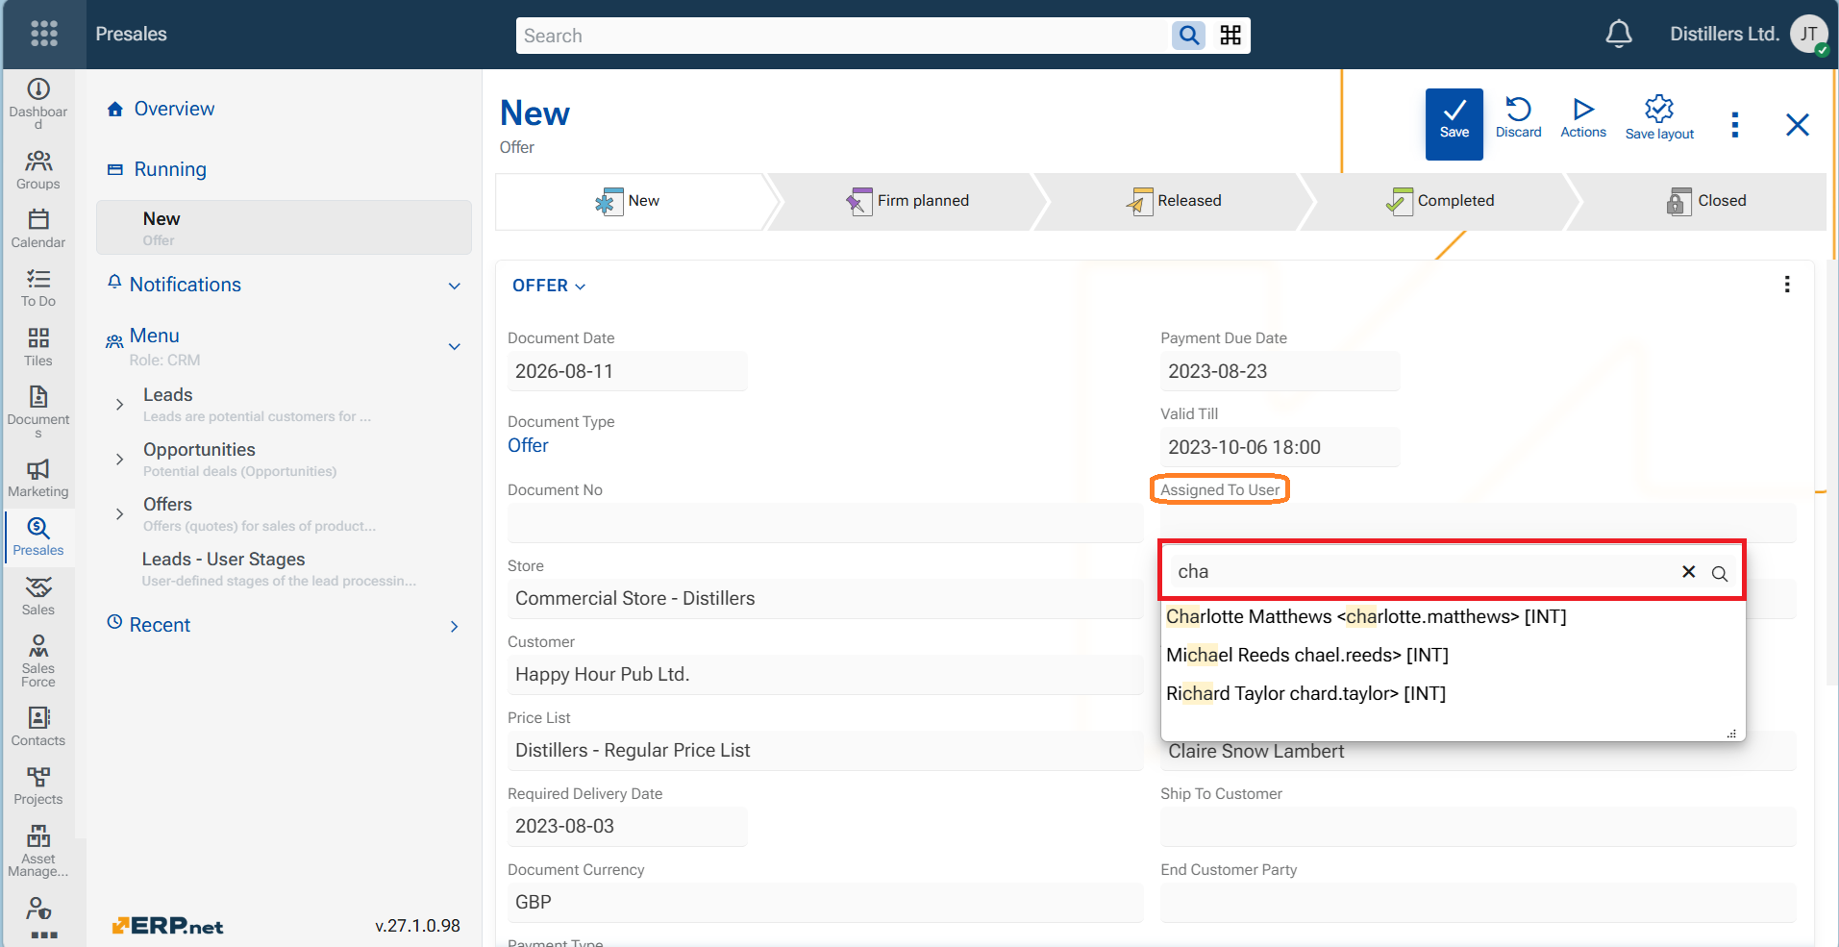Open the notifications bell
This screenshot has width=1839, height=947.
tap(1619, 34)
